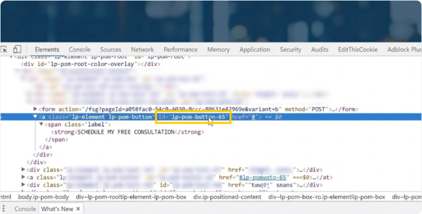Image resolution: width=422 pixels, height=214 pixels.
Task: Open the Security tab
Action: 290,50
